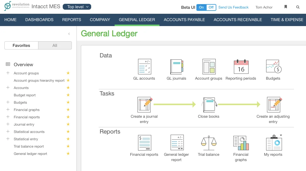This screenshot has width=306, height=171.
Task: Expand Financial graphs in sidebar
Action: (x=8, y=110)
